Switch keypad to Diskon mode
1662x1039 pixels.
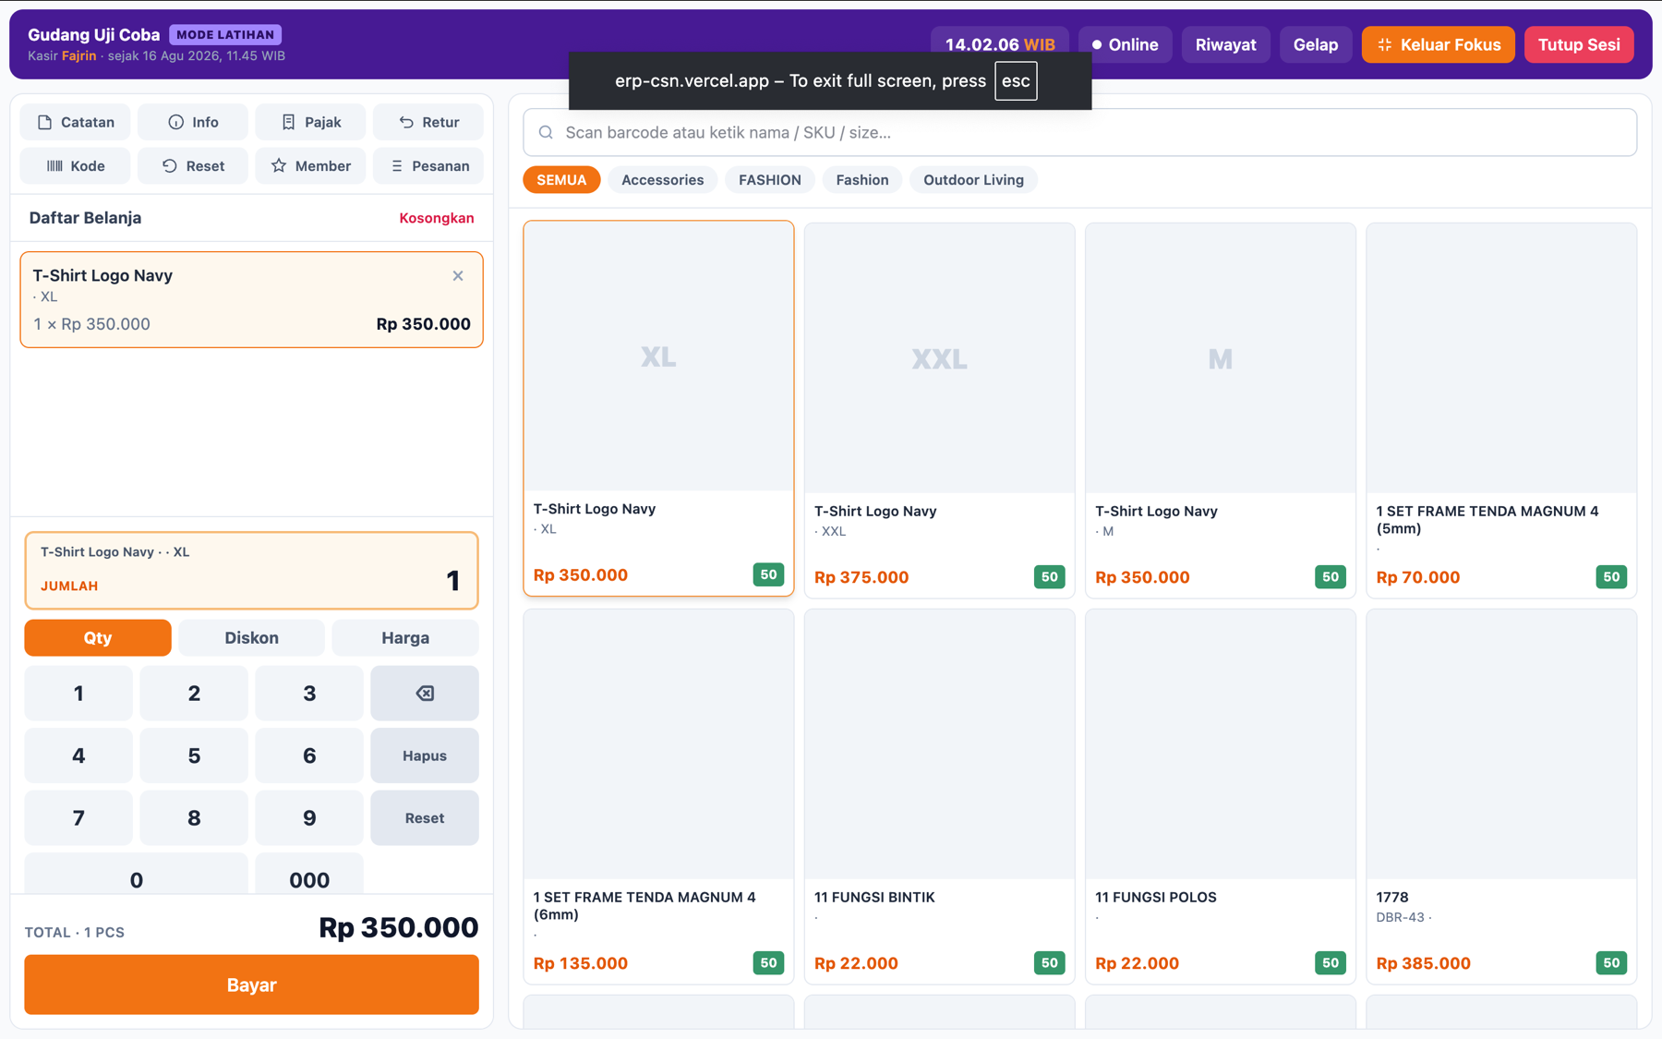point(251,638)
